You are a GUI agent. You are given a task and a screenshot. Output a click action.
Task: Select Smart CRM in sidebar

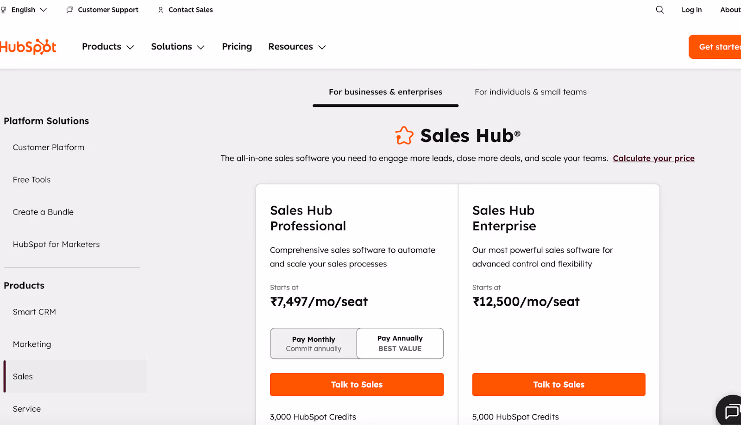[34, 312]
